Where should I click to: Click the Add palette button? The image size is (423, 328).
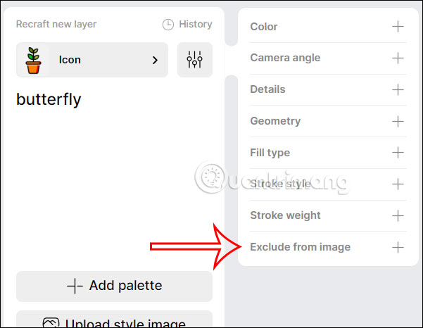click(114, 286)
